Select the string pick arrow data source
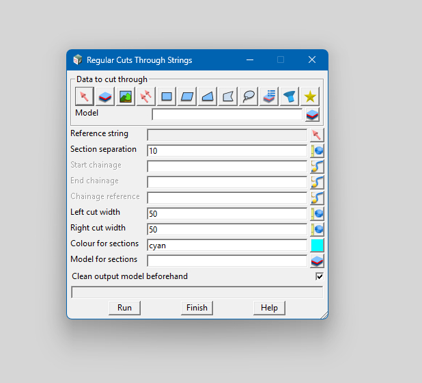This screenshot has height=383, width=422. click(x=83, y=96)
